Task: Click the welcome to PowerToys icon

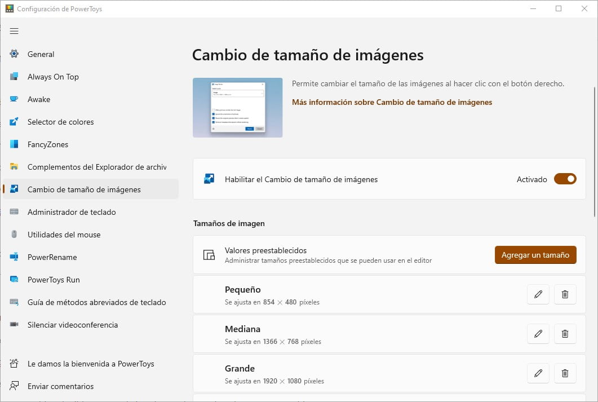Action: tap(14, 364)
